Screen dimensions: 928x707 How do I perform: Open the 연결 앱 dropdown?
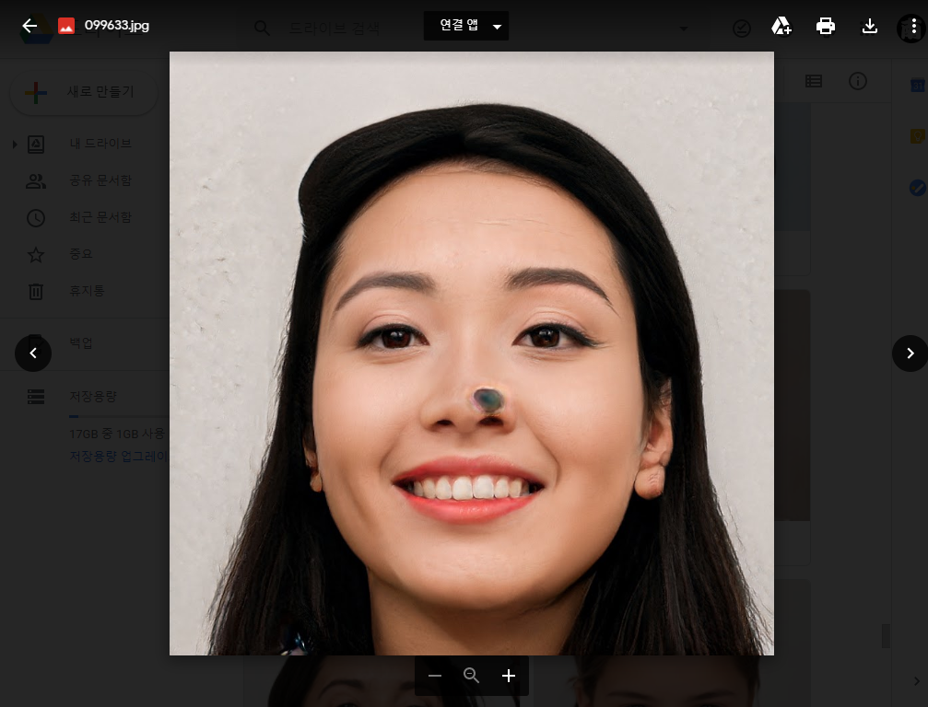[x=465, y=26]
